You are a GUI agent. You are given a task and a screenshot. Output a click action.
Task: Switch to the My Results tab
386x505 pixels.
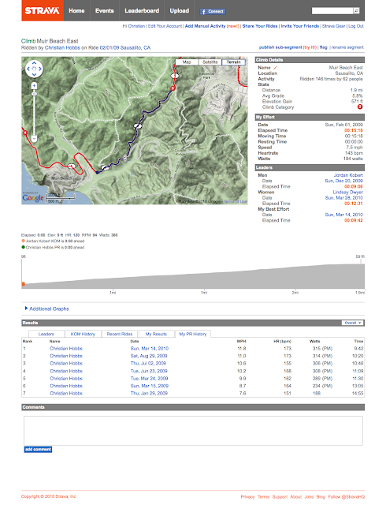pos(156,334)
